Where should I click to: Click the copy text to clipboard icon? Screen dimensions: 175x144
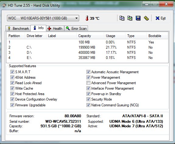pos(122,18)
